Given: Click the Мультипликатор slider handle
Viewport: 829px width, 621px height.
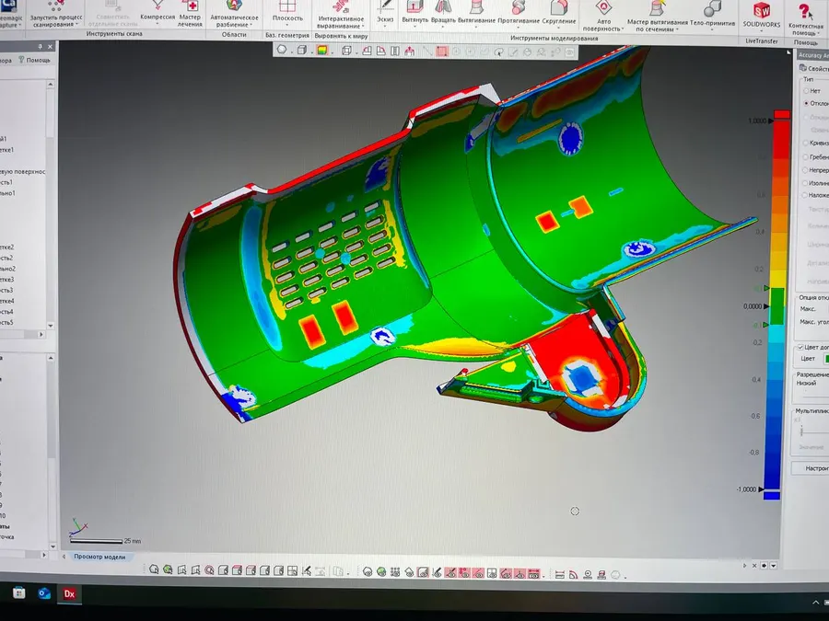Looking at the screenshot, I should tap(802, 431).
